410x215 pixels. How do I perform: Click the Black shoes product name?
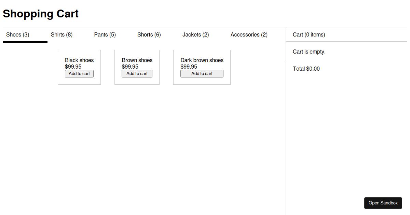79,60
